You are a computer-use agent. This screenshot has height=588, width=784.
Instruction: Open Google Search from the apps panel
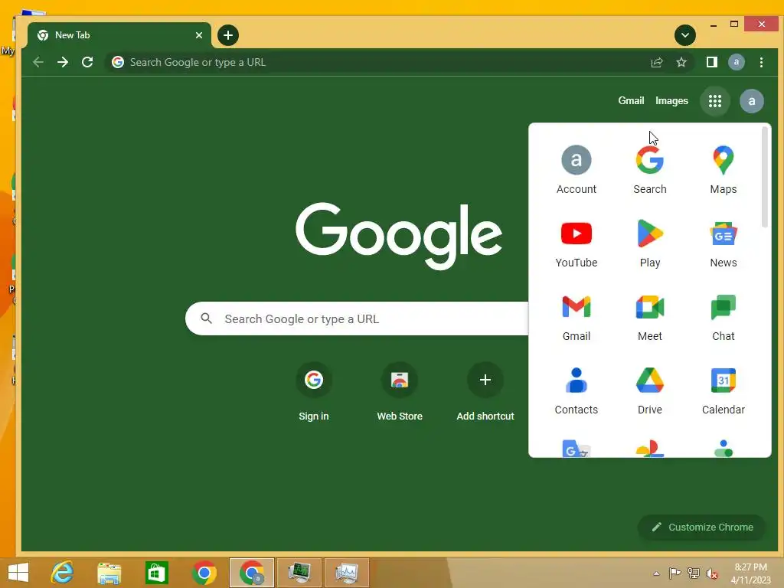[x=649, y=170]
